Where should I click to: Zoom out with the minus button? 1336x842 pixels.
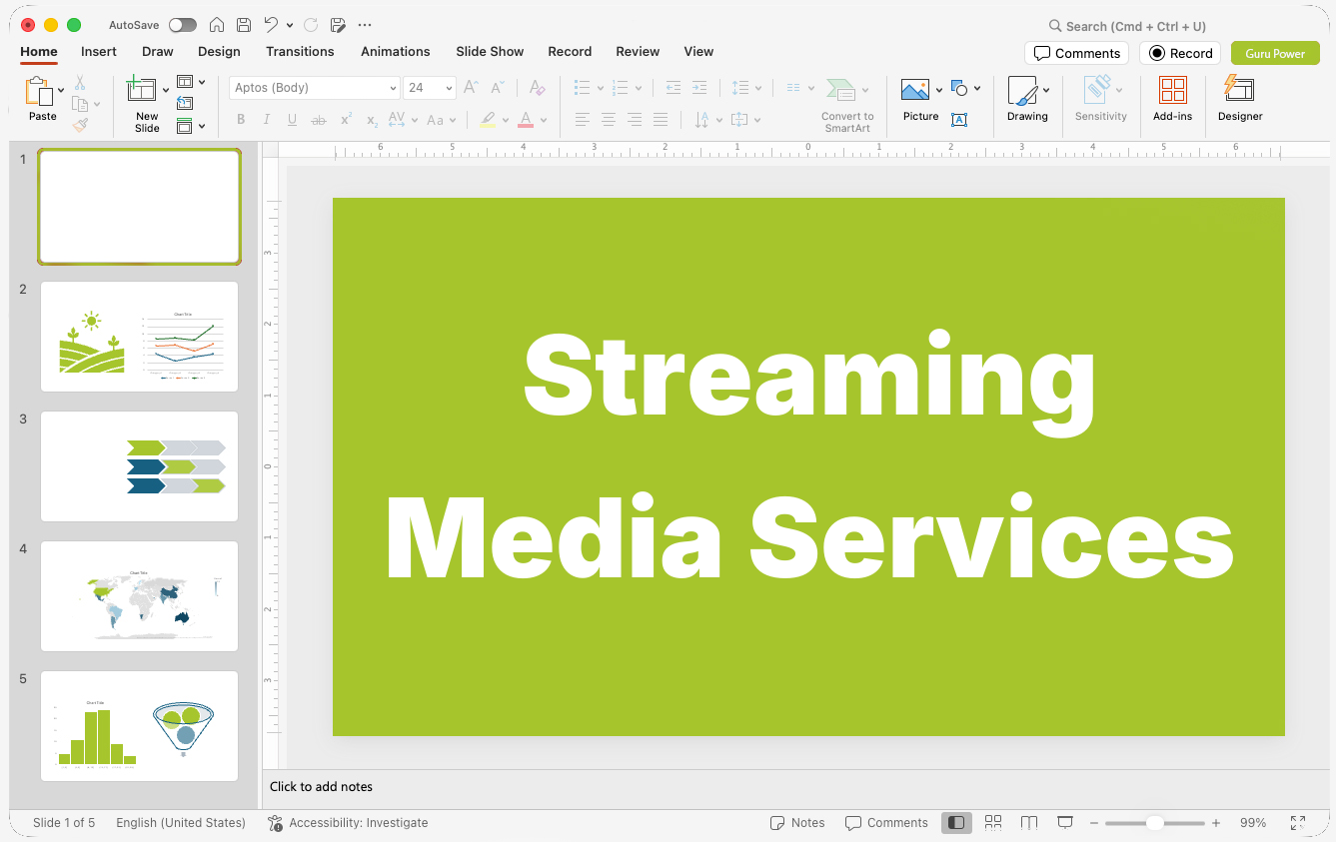[x=1094, y=823]
